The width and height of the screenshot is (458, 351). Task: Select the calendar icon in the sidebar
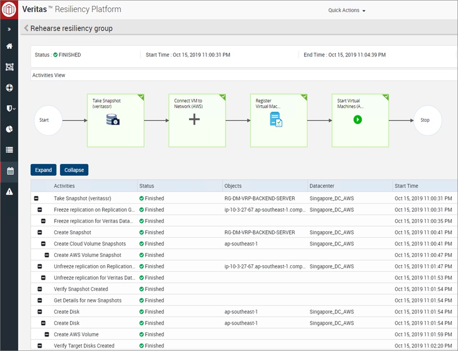point(10,171)
